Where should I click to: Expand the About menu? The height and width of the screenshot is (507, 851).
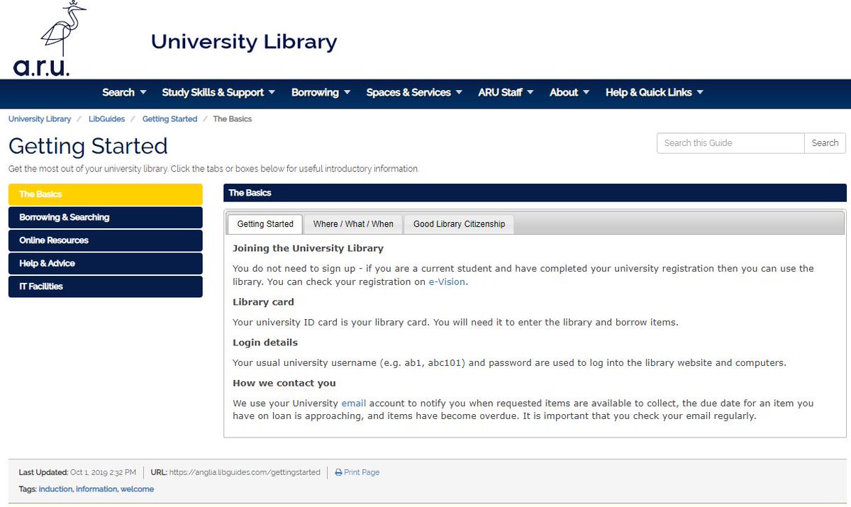pyautogui.click(x=569, y=92)
